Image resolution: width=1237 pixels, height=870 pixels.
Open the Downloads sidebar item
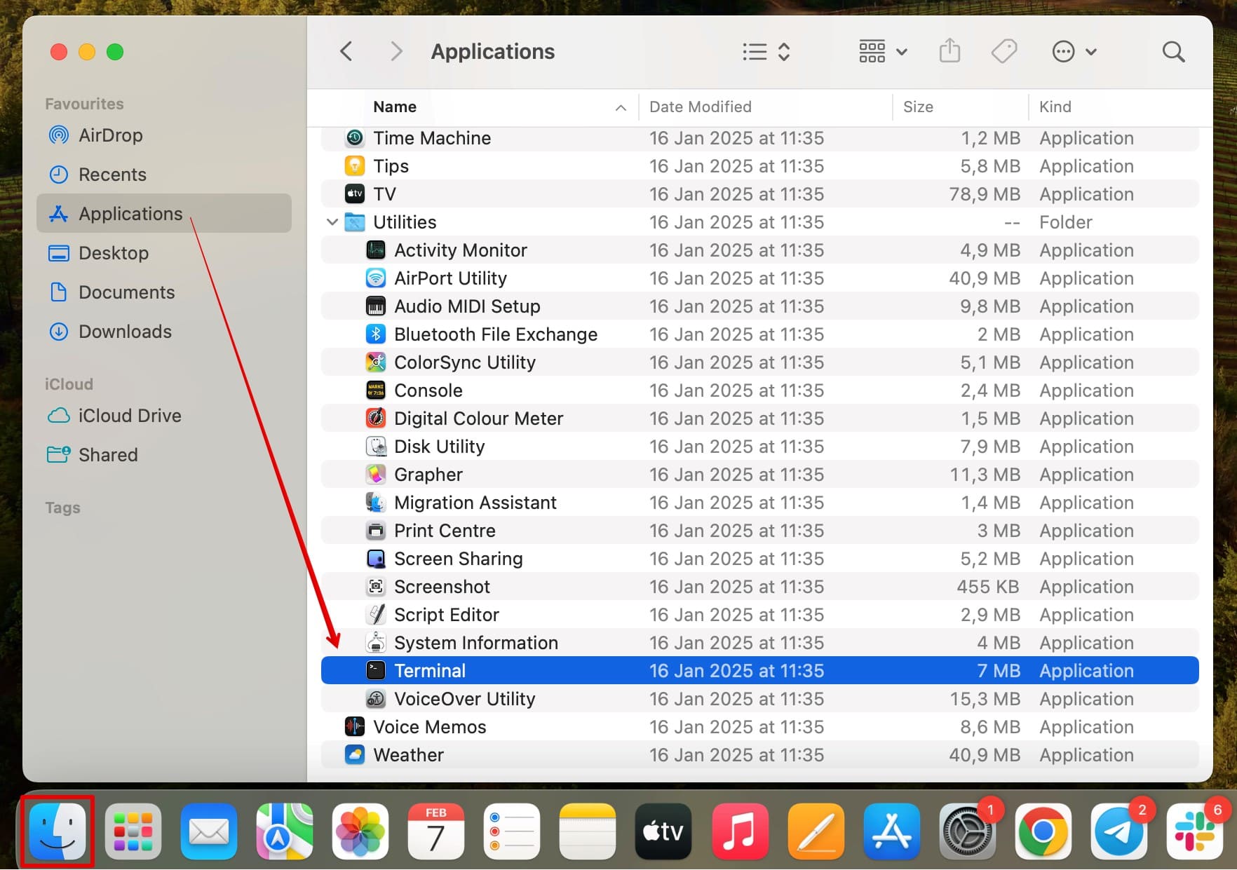[125, 331]
